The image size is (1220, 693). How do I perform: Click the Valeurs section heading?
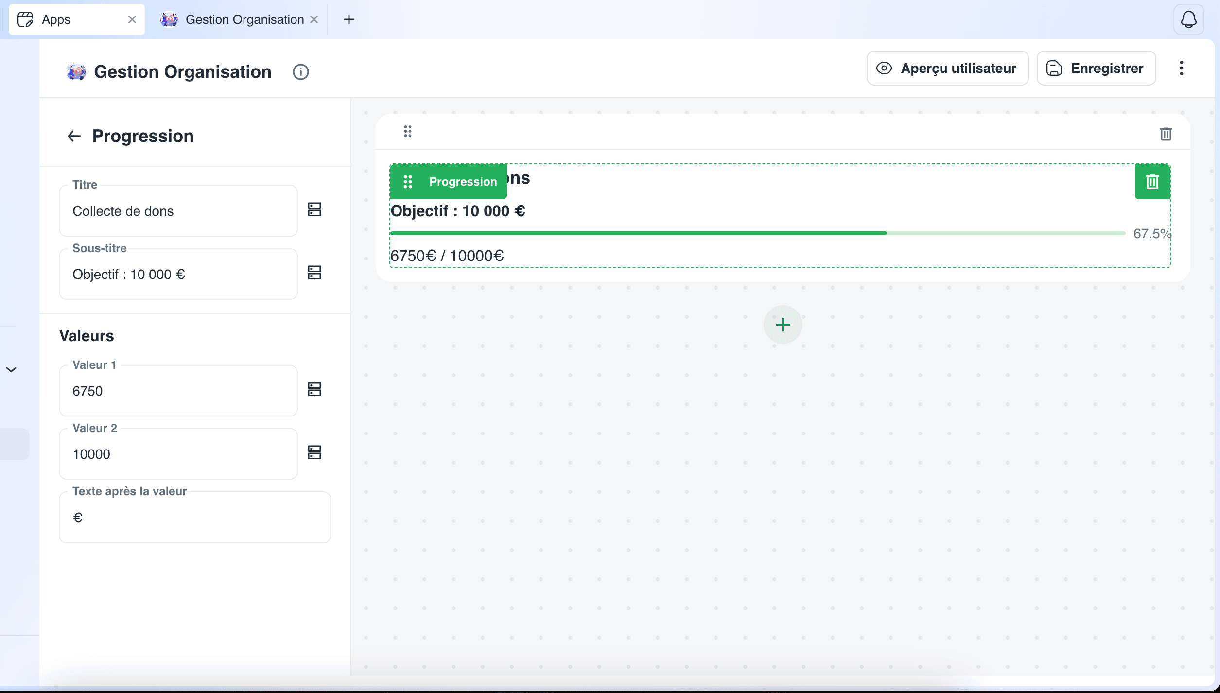(x=87, y=336)
